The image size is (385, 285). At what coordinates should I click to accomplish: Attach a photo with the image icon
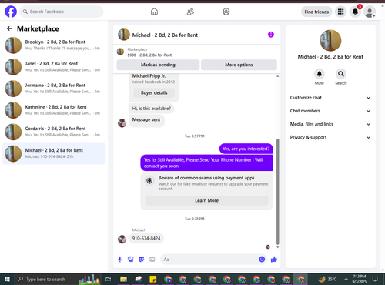coord(131,260)
